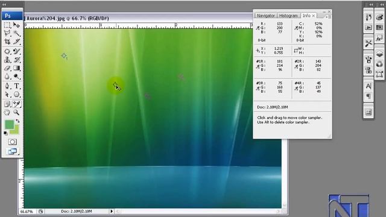Open the Clone Source panel icon
The image size is (386, 217).
tap(369, 70)
